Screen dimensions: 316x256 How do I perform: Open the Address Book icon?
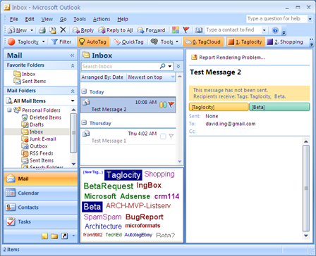coord(199,30)
